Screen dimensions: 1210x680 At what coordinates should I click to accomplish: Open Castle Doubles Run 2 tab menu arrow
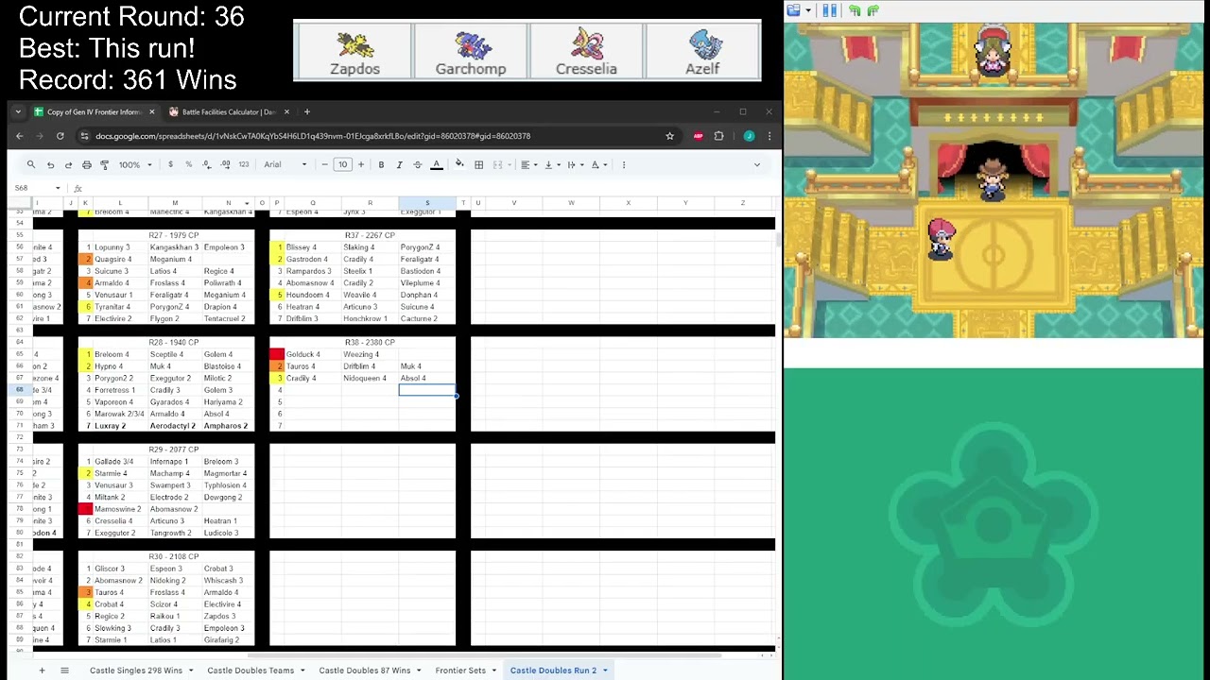pyautogui.click(x=605, y=671)
